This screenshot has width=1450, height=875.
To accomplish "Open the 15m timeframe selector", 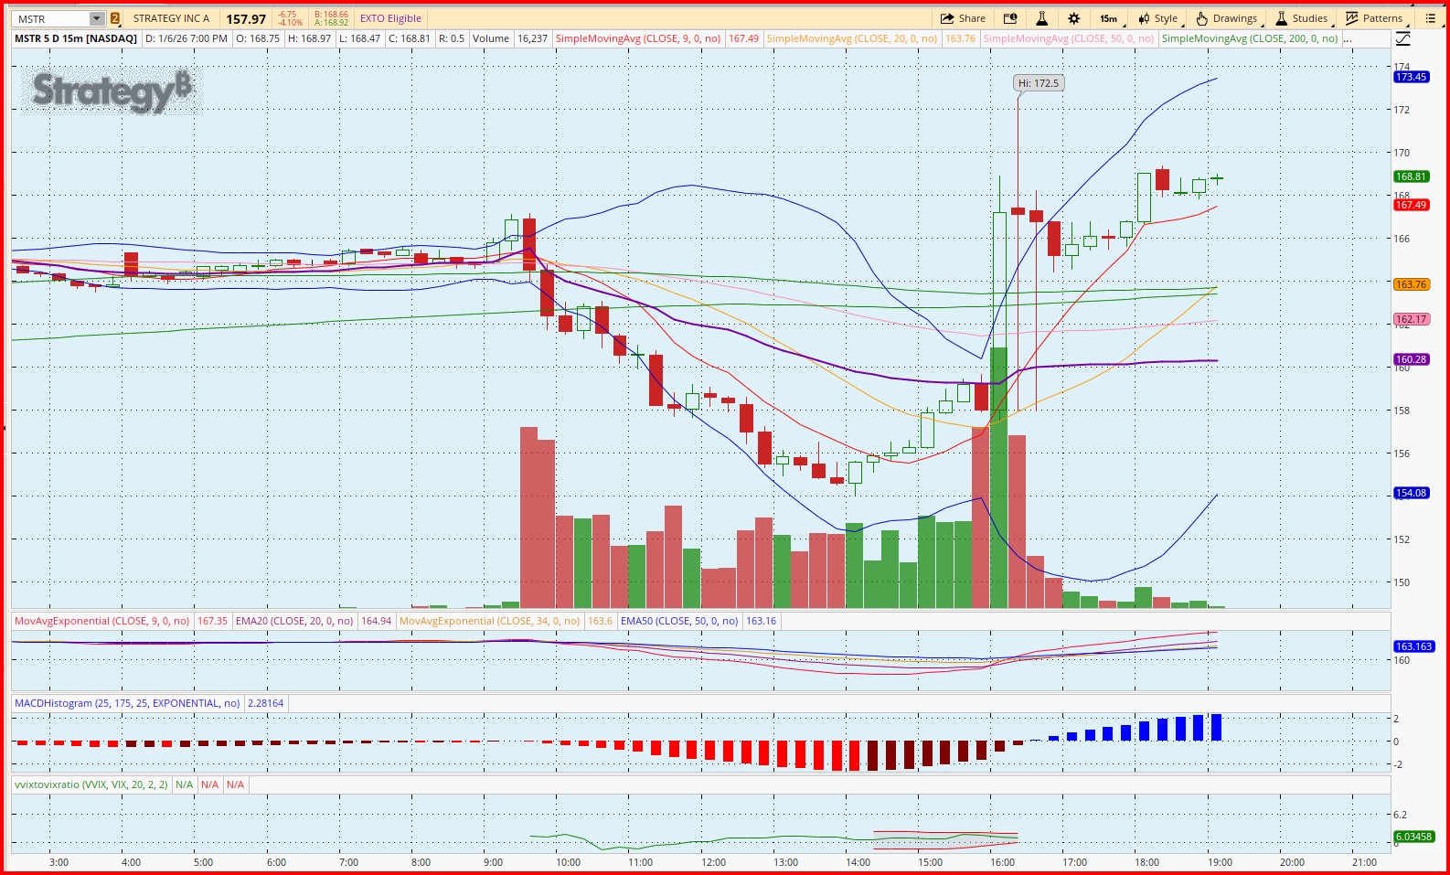I will 1108,18.
